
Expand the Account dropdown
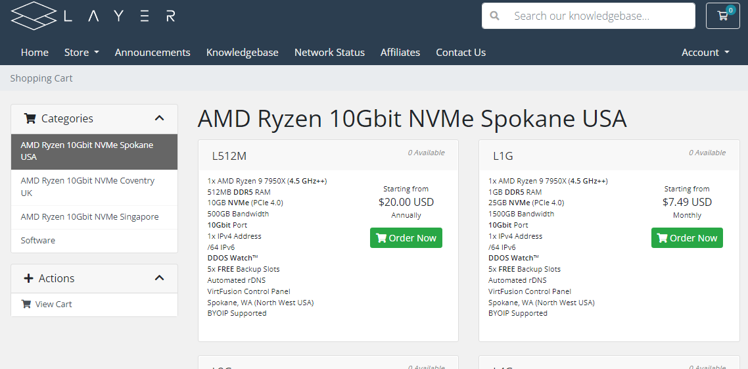pyautogui.click(x=705, y=53)
